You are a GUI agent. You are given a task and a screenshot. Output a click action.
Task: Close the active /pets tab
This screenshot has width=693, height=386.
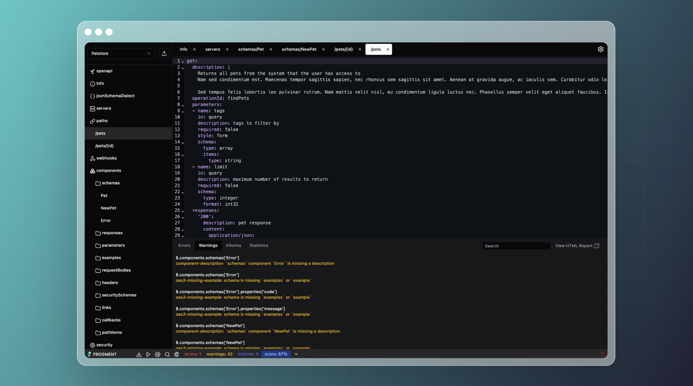[x=388, y=49]
